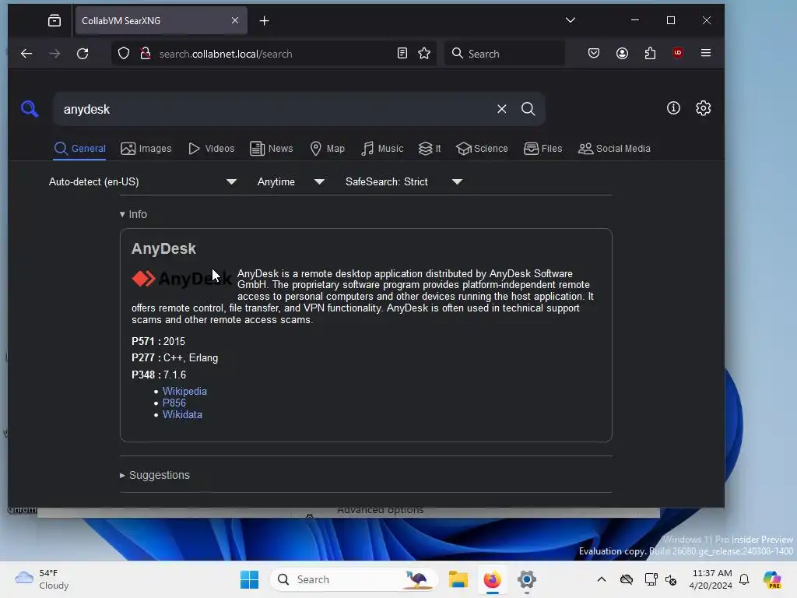Screen dimensions: 797x598
Task: Click the AnyDesk logo image
Action: (x=182, y=278)
